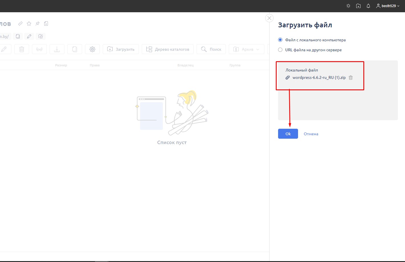Click the Поиск toolbar button
The height and width of the screenshot is (262, 405).
click(x=211, y=49)
